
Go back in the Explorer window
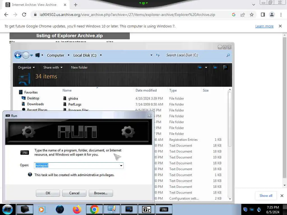pos(18,55)
